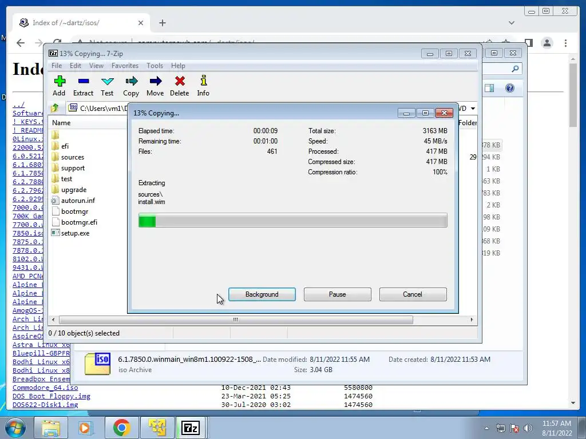Open the DOS_Boot_Floppy.img link
The image size is (586, 439).
(51, 396)
